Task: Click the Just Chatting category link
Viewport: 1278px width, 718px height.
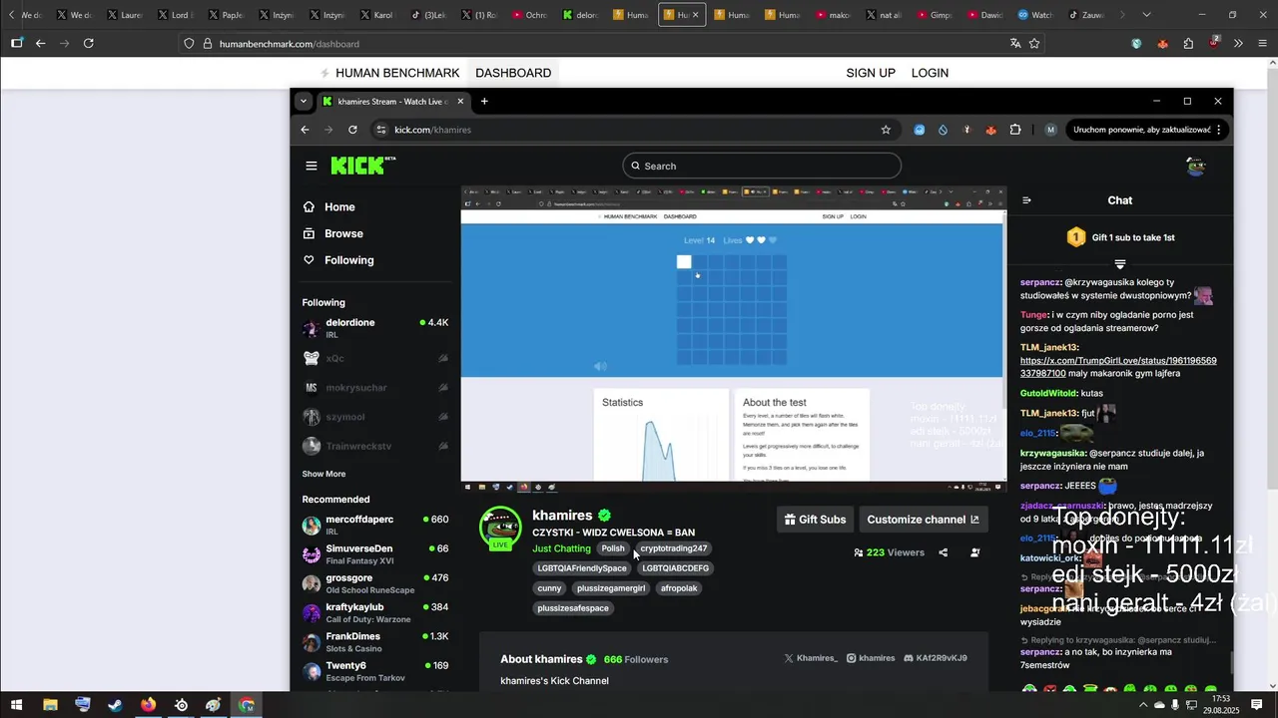Action: click(x=561, y=548)
